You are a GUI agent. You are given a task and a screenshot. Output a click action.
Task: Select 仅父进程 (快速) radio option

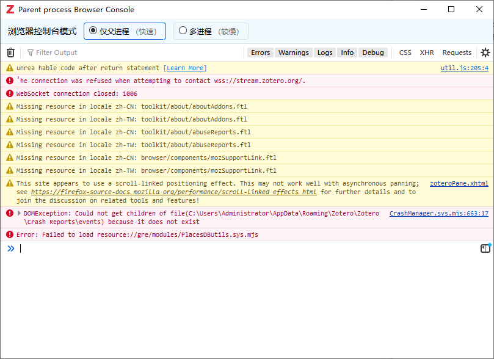[x=125, y=31]
